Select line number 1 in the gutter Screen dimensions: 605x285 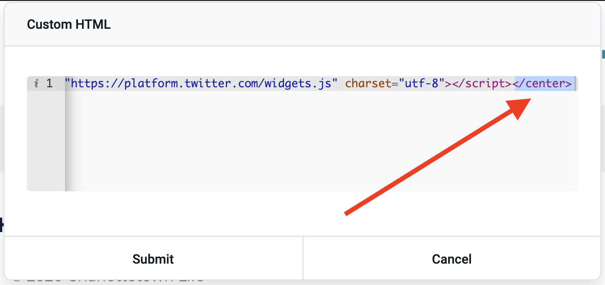click(50, 84)
